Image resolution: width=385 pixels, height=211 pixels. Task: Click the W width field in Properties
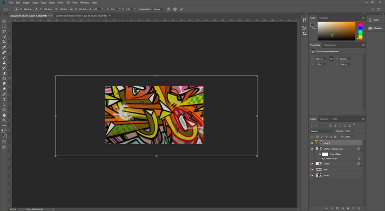pyautogui.click(x=321, y=59)
